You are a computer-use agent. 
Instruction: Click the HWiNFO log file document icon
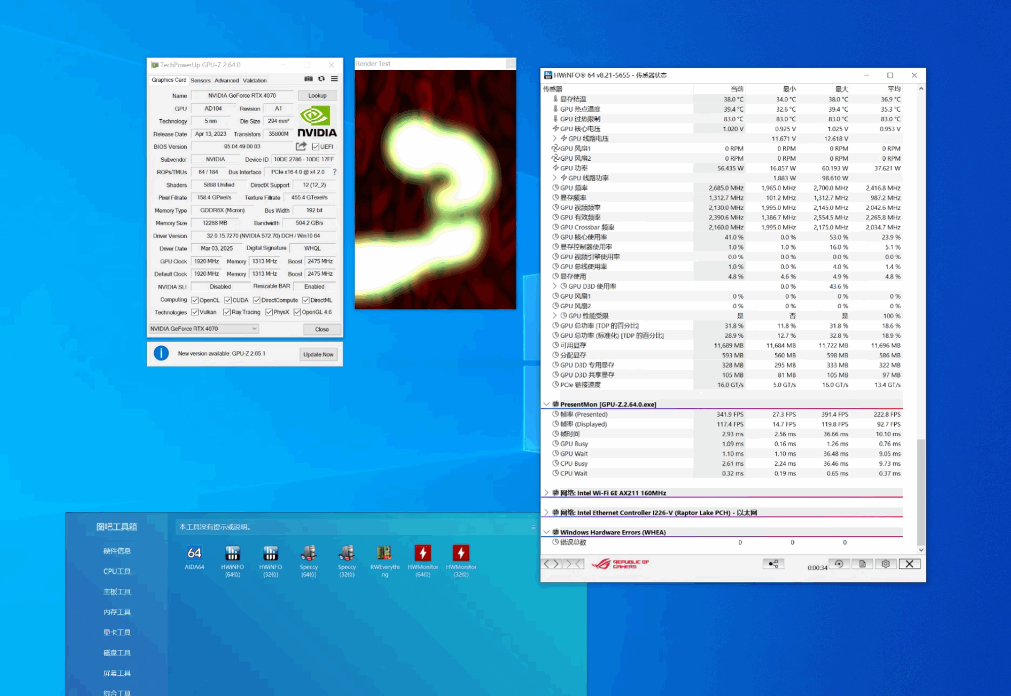(x=862, y=564)
